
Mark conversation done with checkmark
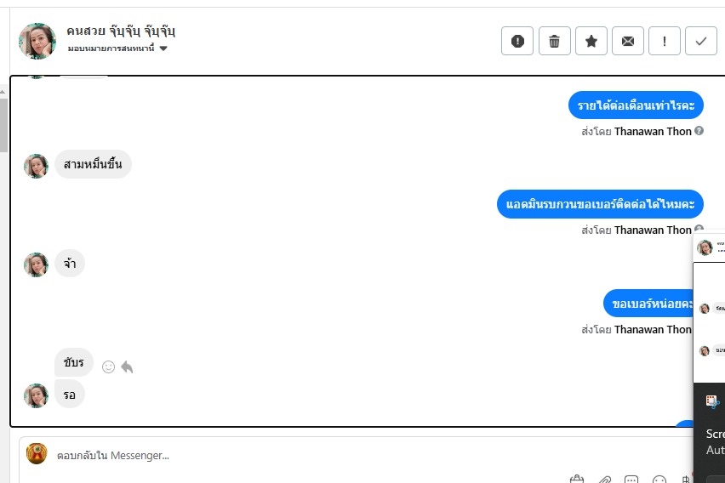(x=701, y=41)
